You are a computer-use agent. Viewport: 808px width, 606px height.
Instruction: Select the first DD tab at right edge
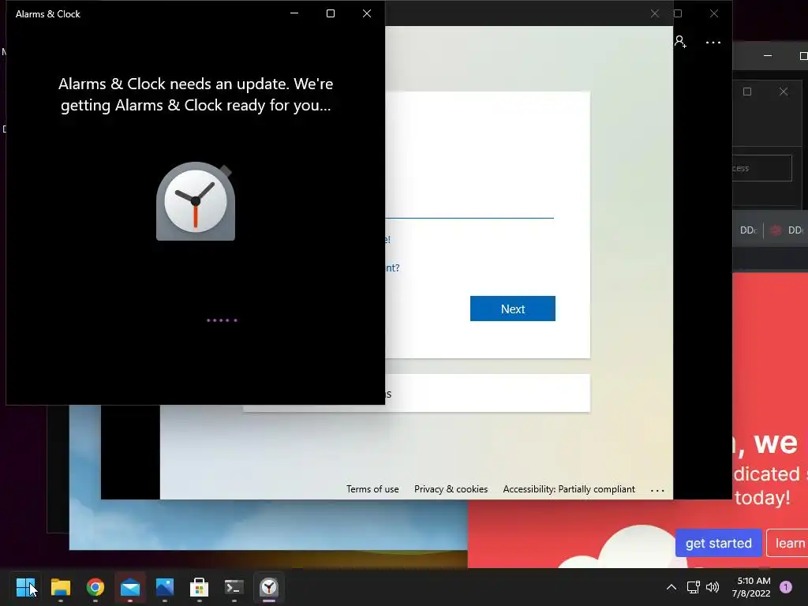747,230
